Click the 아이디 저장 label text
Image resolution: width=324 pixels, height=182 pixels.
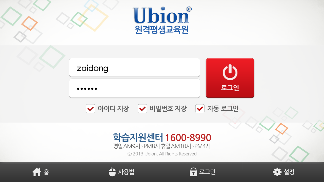coord(113,109)
